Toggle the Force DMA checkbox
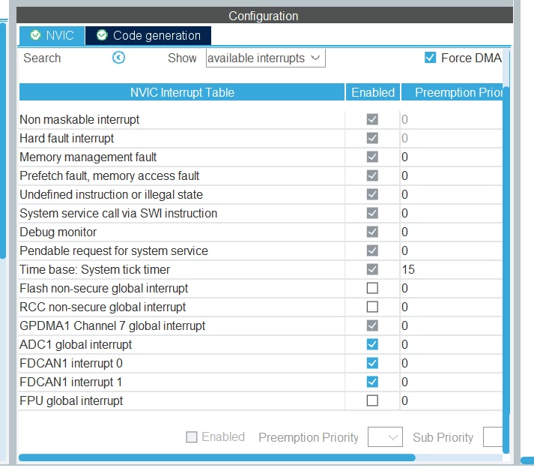 [x=430, y=57]
